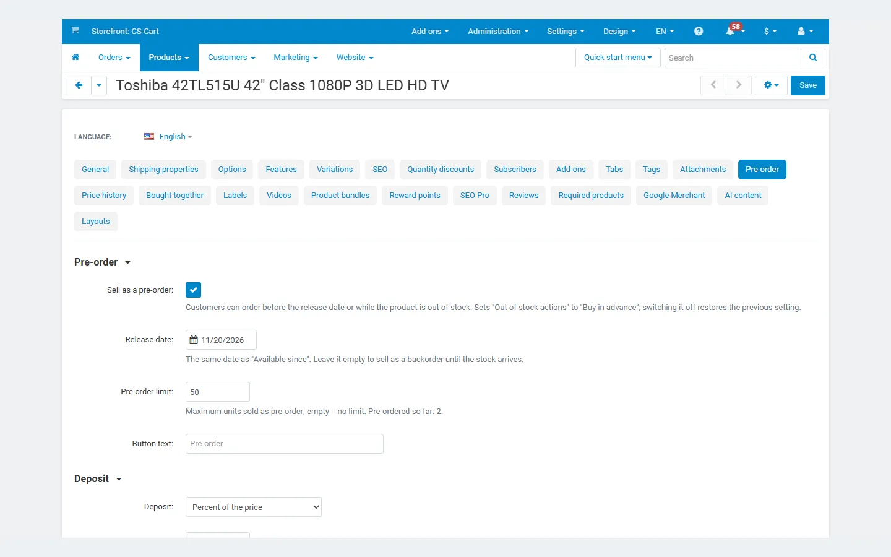This screenshot has height=557, width=891.
Task: Expand the Quick start menu
Action: (x=618, y=58)
